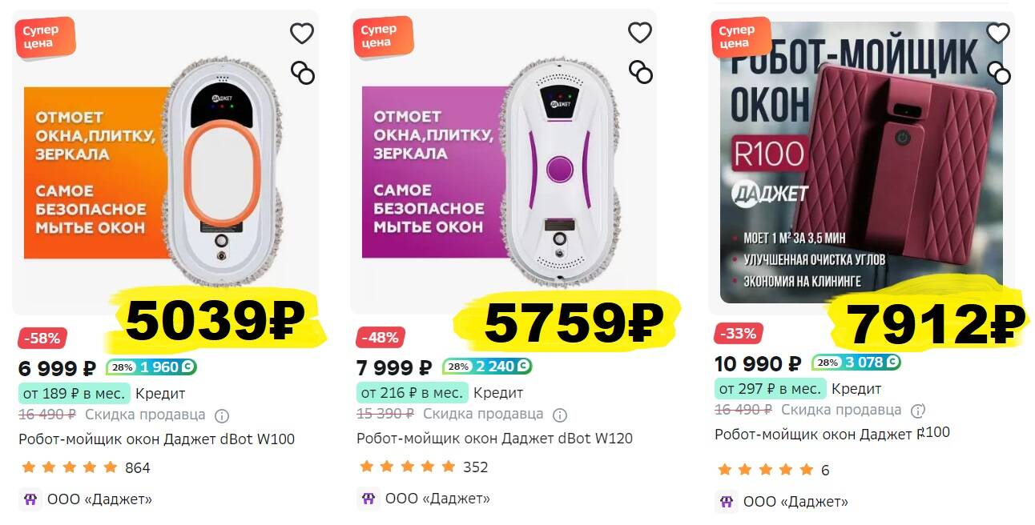The width and height of the screenshot is (1035, 525).
Task: Add Даджет R100 to favorites heart icon
Action: coord(997,33)
